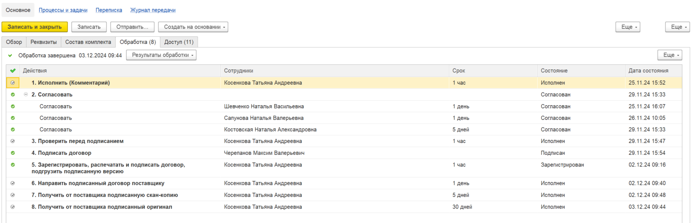
Task: Click status icon of row 5. Зарегистрировать
Action: point(13,164)
